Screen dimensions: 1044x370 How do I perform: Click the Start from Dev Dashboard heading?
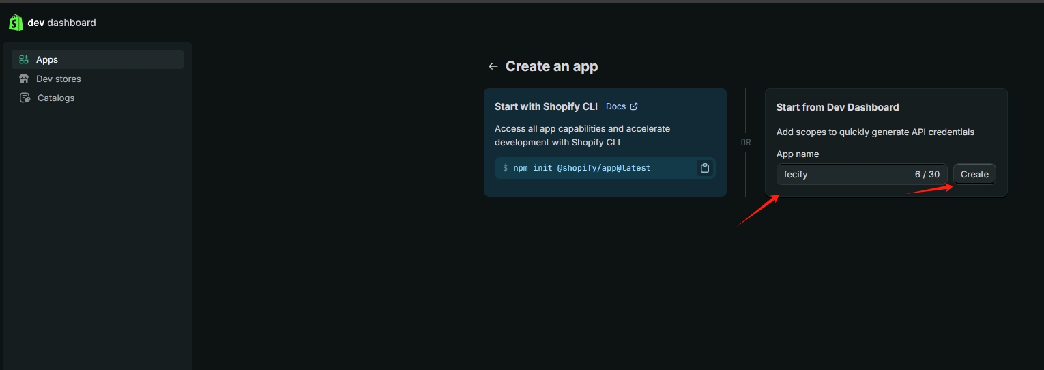click(837, 107)
